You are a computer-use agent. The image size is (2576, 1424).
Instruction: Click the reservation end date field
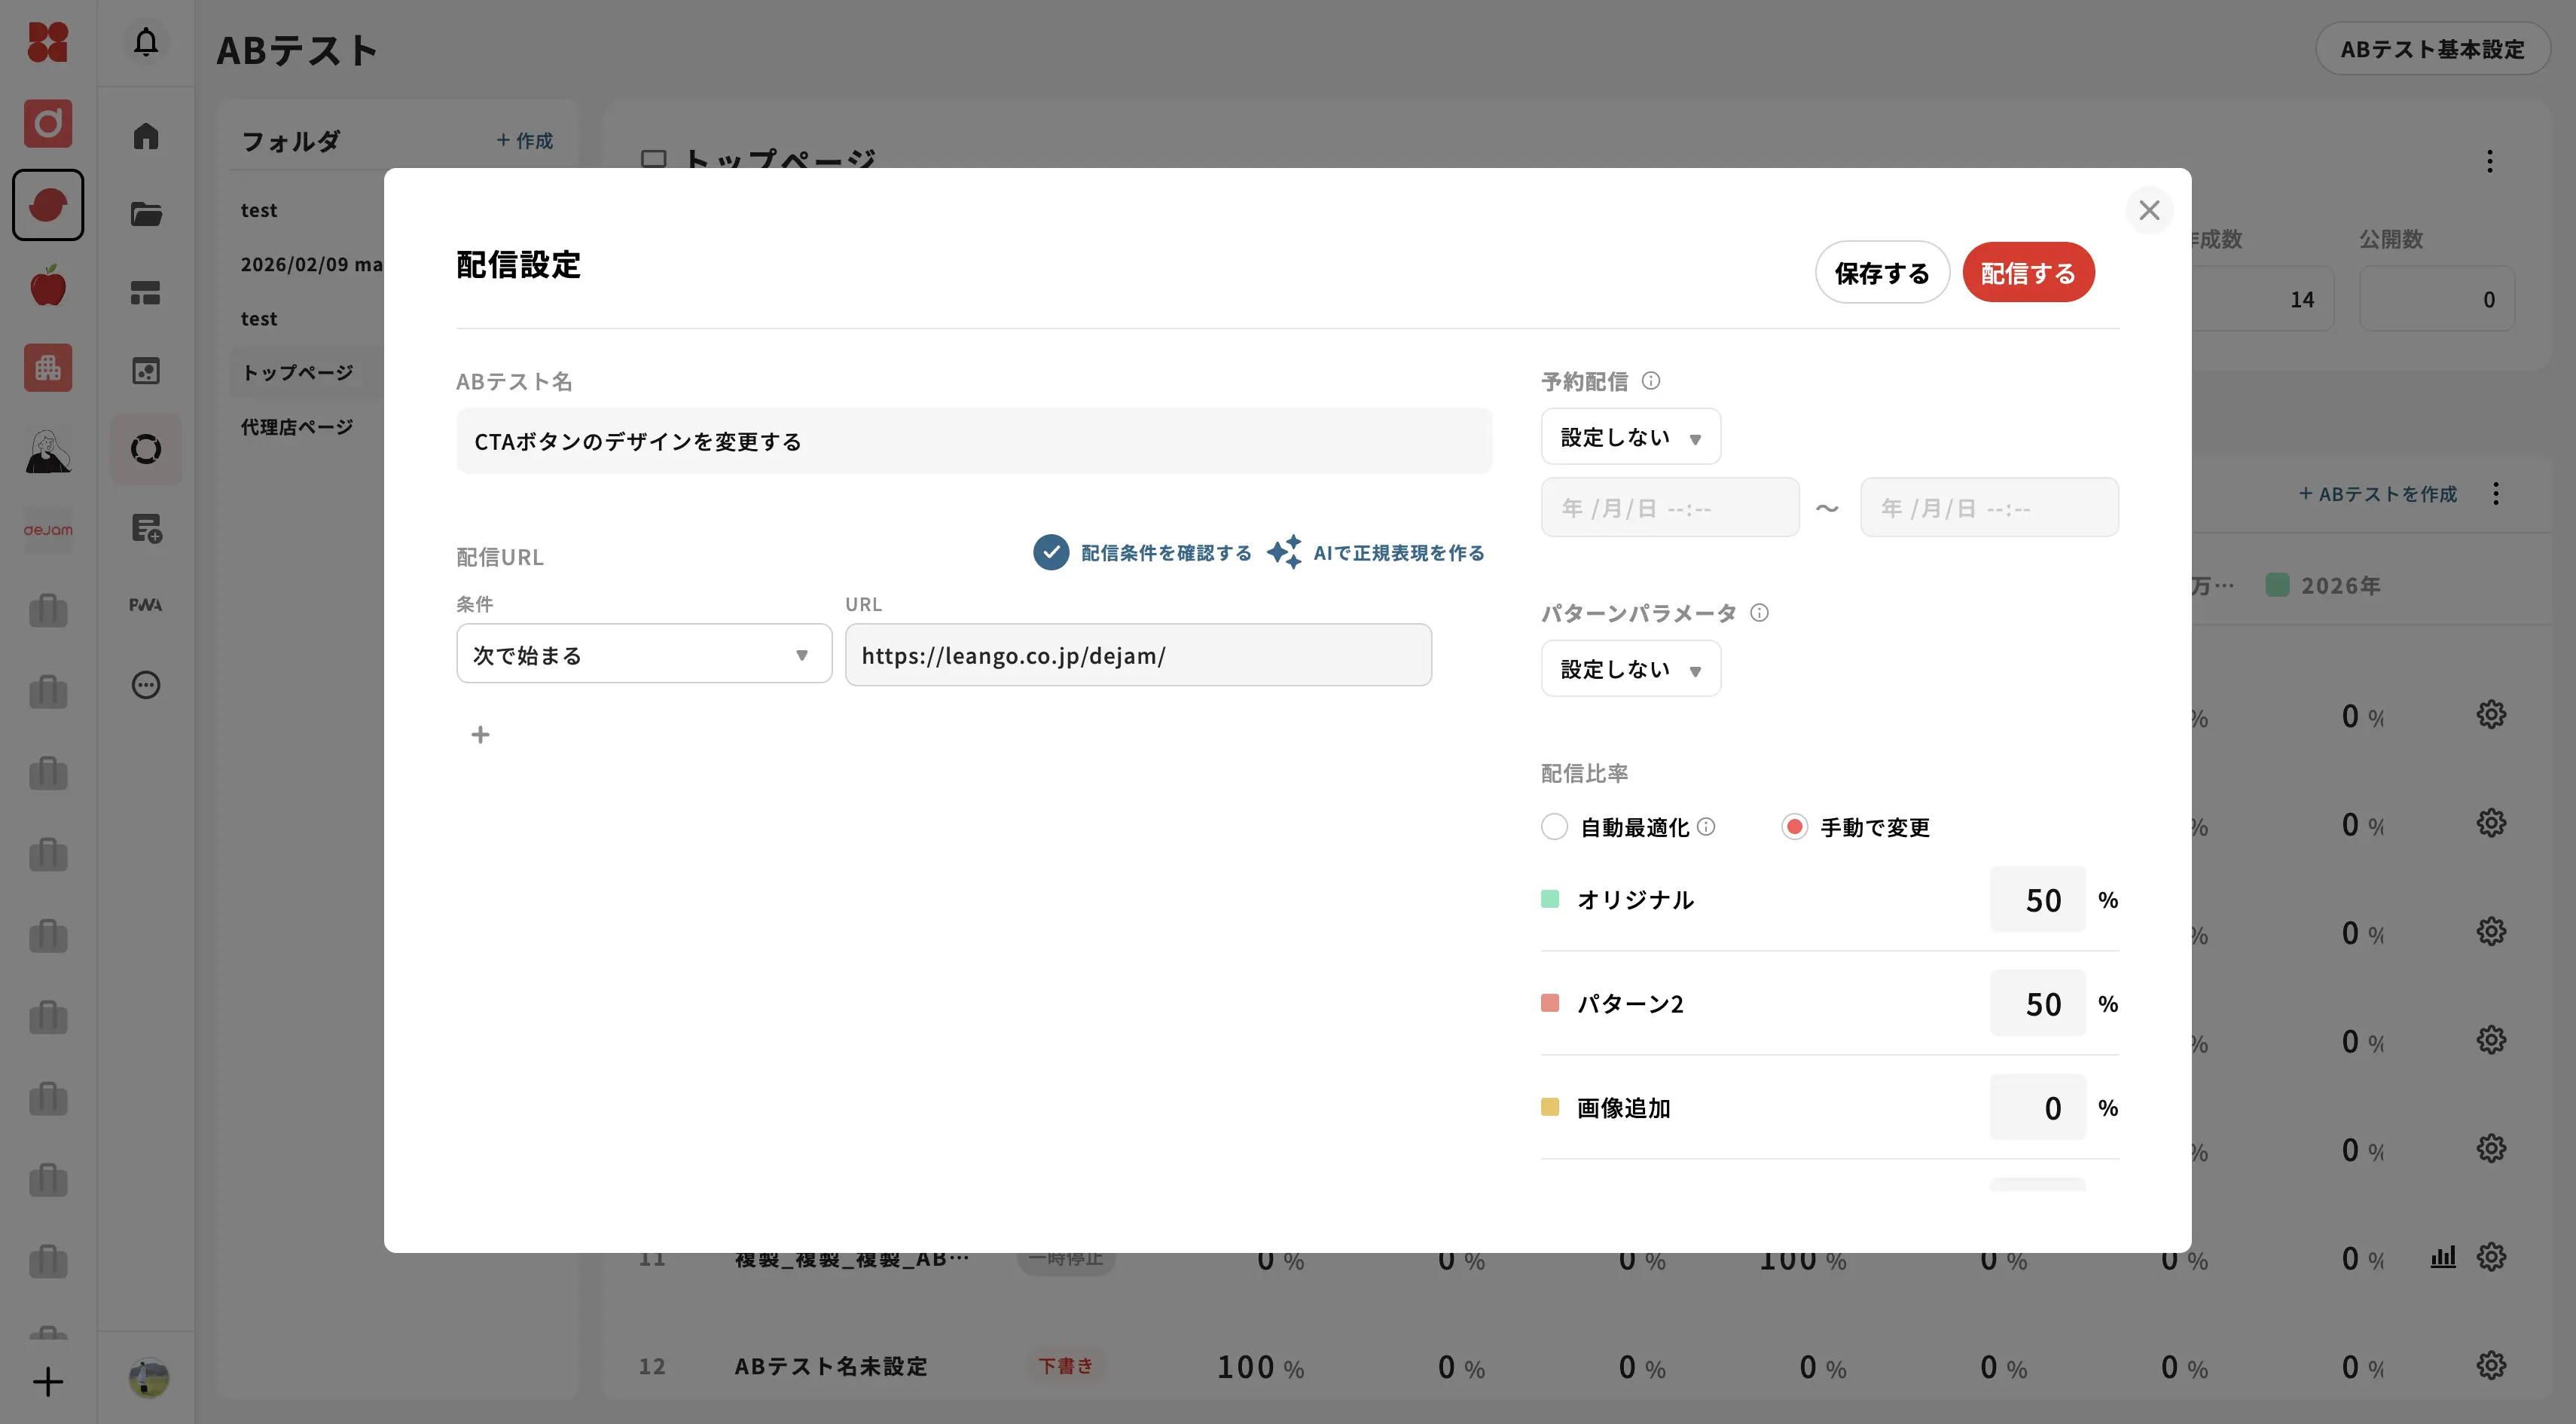(1989, 508)
